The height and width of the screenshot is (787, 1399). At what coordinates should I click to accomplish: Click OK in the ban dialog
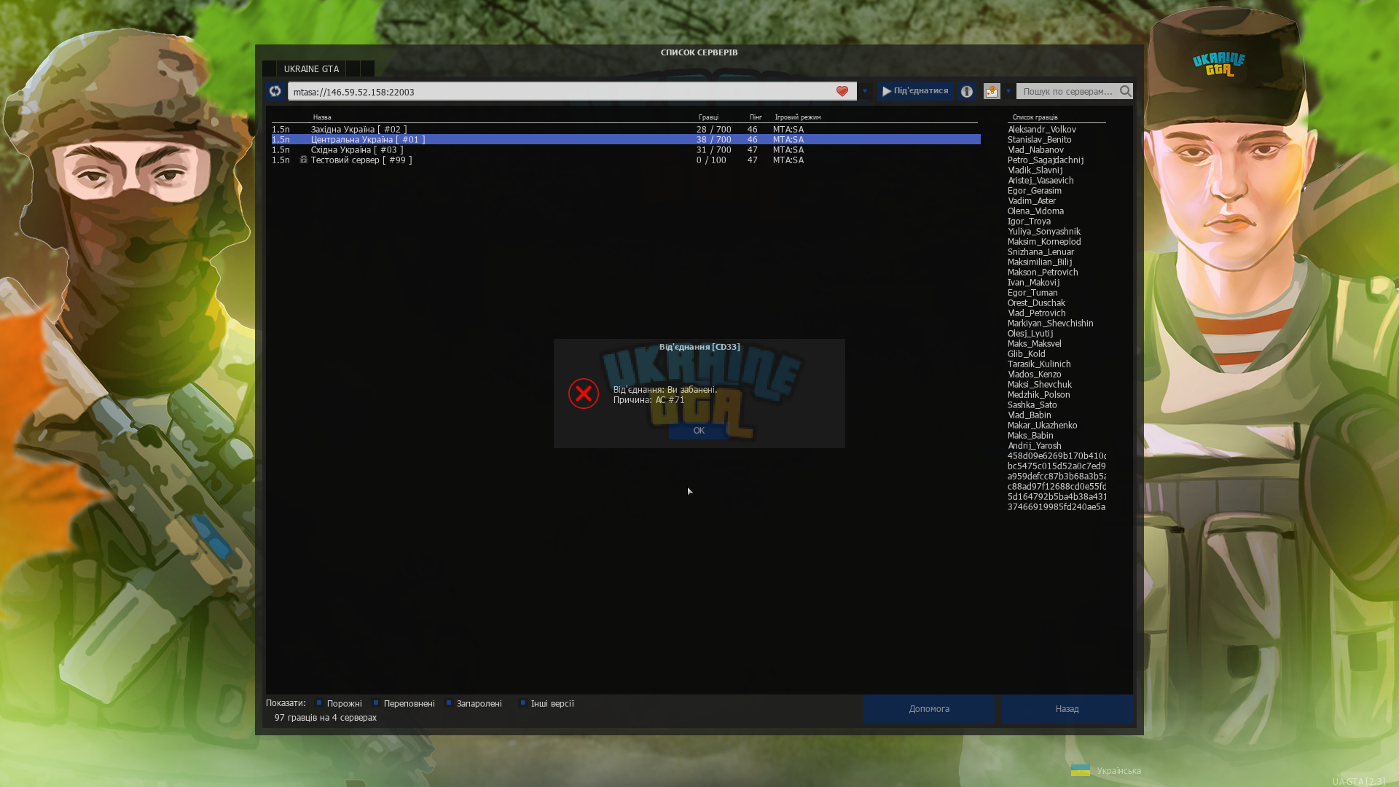point(699,431)
